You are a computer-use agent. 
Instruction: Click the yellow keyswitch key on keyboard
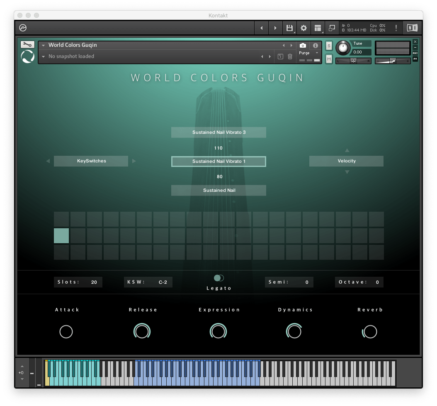[47, 381]
